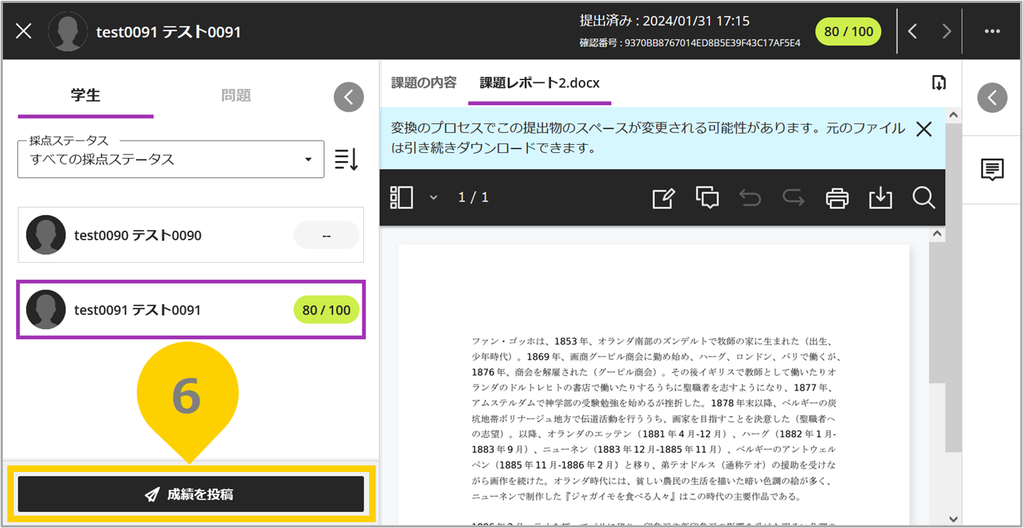
Task: Select the annotation edit tool
Action: point(663,197)
